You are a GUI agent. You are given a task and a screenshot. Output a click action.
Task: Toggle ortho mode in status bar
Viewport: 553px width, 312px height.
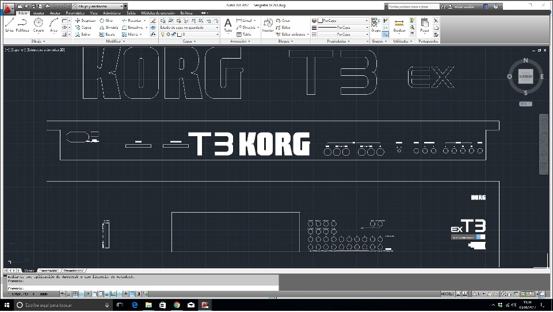click(82, 294)
